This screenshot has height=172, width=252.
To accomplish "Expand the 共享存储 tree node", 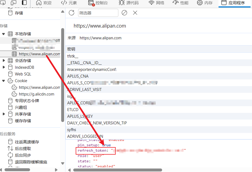I will [x=4, y=114].
